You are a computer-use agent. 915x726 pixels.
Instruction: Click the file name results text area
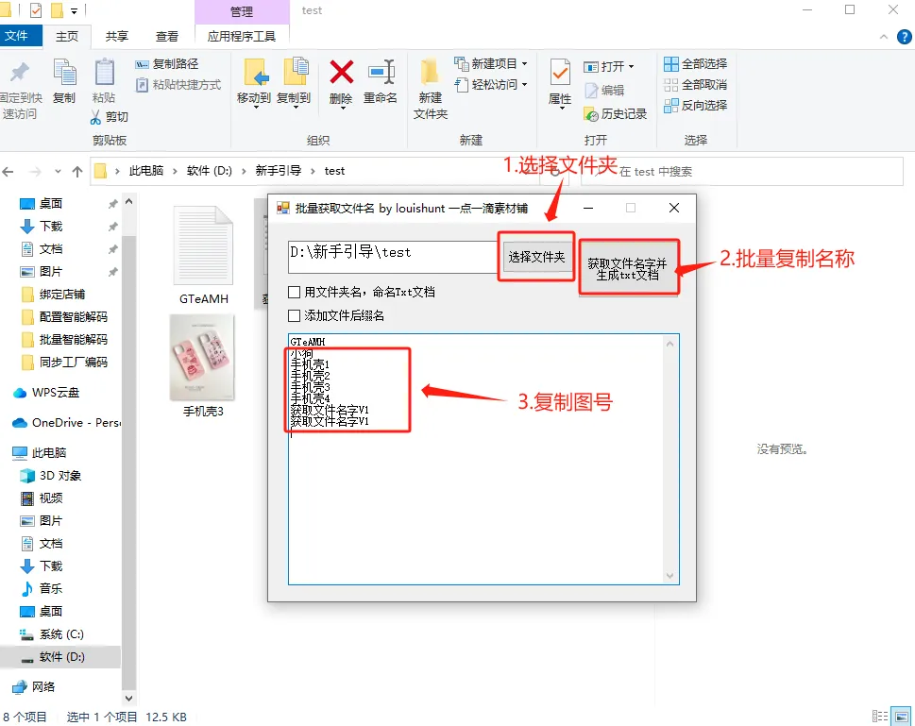476,459
